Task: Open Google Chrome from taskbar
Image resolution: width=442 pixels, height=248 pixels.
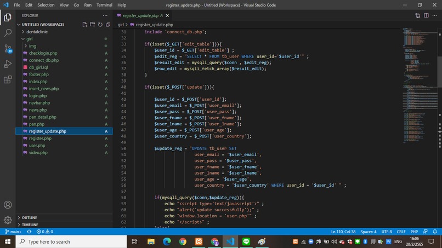Action: tap(183, 241)
